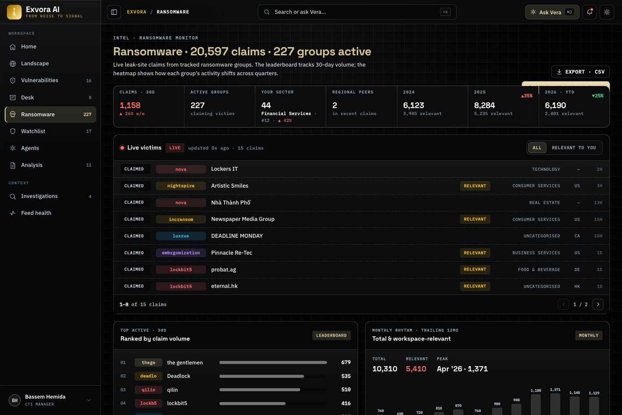
Task: Click the Vulnerabilities shield icon
Action: coord(13,80)
